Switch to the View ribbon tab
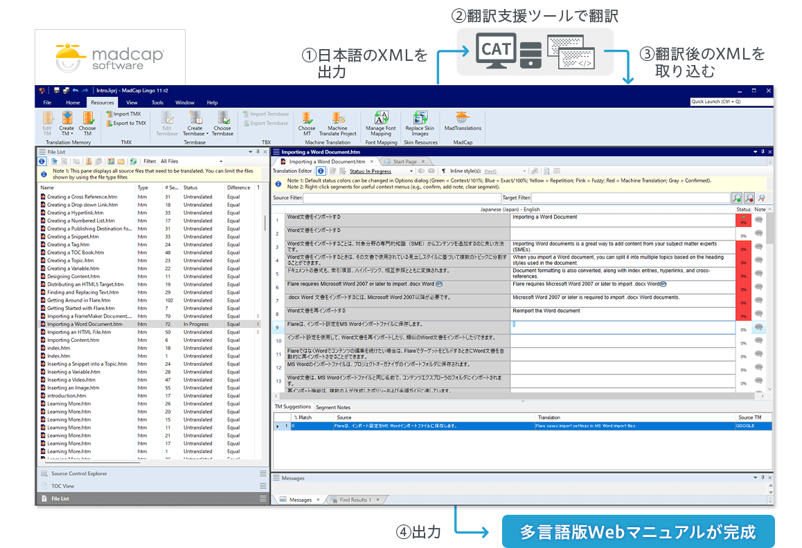This screenshot has height=548, width=802. [132, 102]
